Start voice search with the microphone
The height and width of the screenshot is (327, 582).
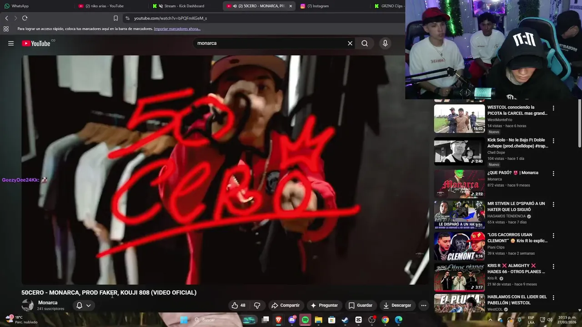(x=385, y=43)
